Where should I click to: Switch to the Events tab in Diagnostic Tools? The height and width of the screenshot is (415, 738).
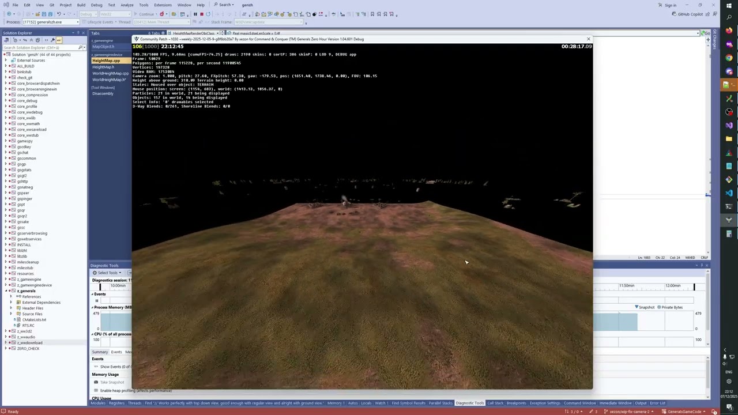(116, 352)
